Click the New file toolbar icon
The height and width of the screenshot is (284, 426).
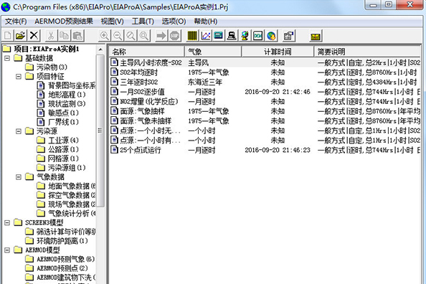[8, 36]
